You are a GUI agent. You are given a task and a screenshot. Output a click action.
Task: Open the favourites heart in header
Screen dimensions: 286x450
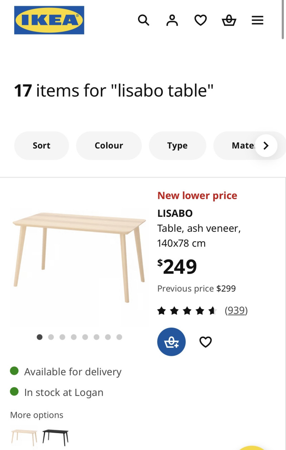[201, 20]
